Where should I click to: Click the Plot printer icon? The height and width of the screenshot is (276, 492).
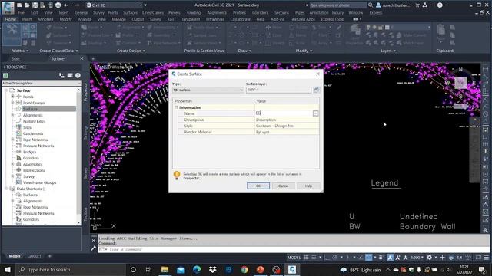point(58,5)
